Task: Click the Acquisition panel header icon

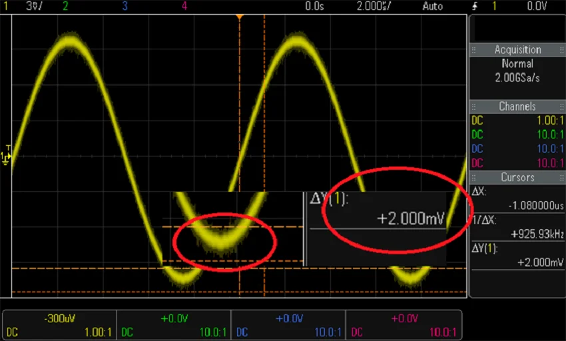Action: pos(474,50)
